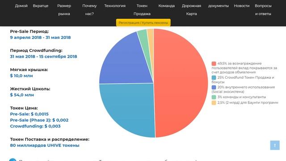The height and width of the screenshot is (161, 286).
Task: Click legend label '49,5% за вознаграждение пользователей'
Action: click(x=244, y=68)
